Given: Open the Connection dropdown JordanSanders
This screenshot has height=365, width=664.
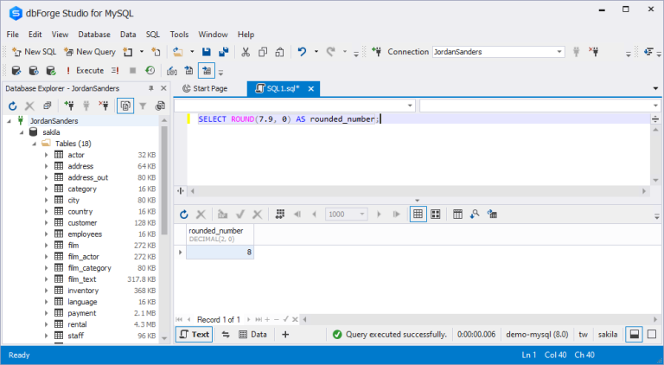Looking at the screenshot, I should 498,52.
